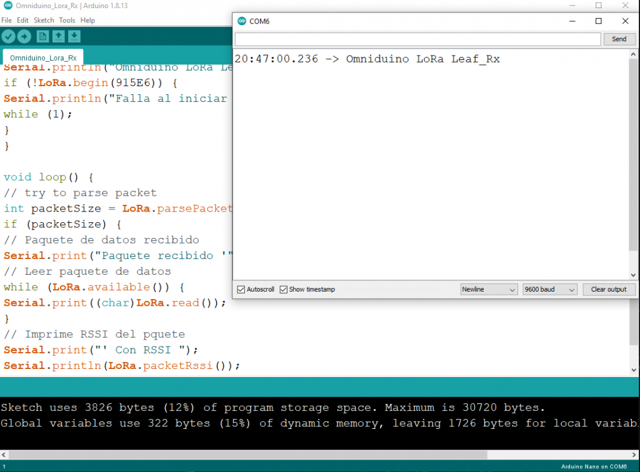Screen dimensions: 640x472
Task: Click the console horizontal scrollbar thumb
Action: pos(247,455)
